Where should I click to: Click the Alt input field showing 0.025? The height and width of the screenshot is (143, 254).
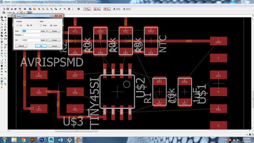coord(31,40)
